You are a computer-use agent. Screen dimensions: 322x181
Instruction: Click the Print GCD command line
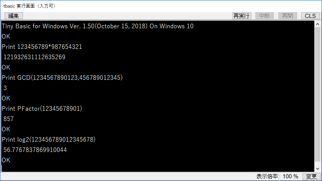tap(62, 78)
